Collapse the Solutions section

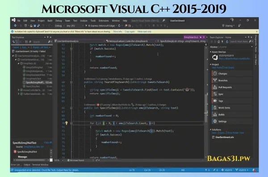point(211,130)
